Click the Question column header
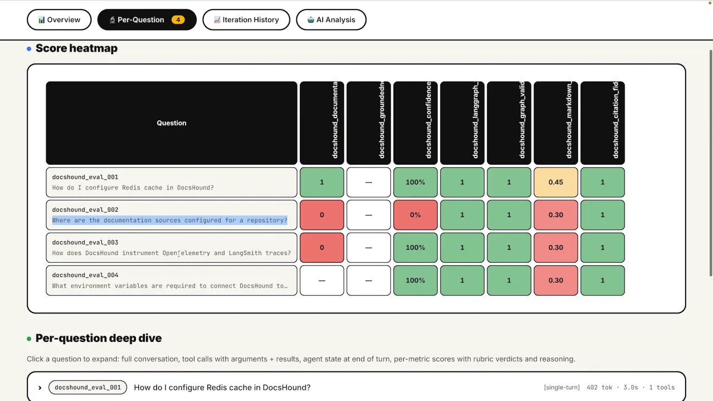Viewport: 713px width, 401px height. 172,123
